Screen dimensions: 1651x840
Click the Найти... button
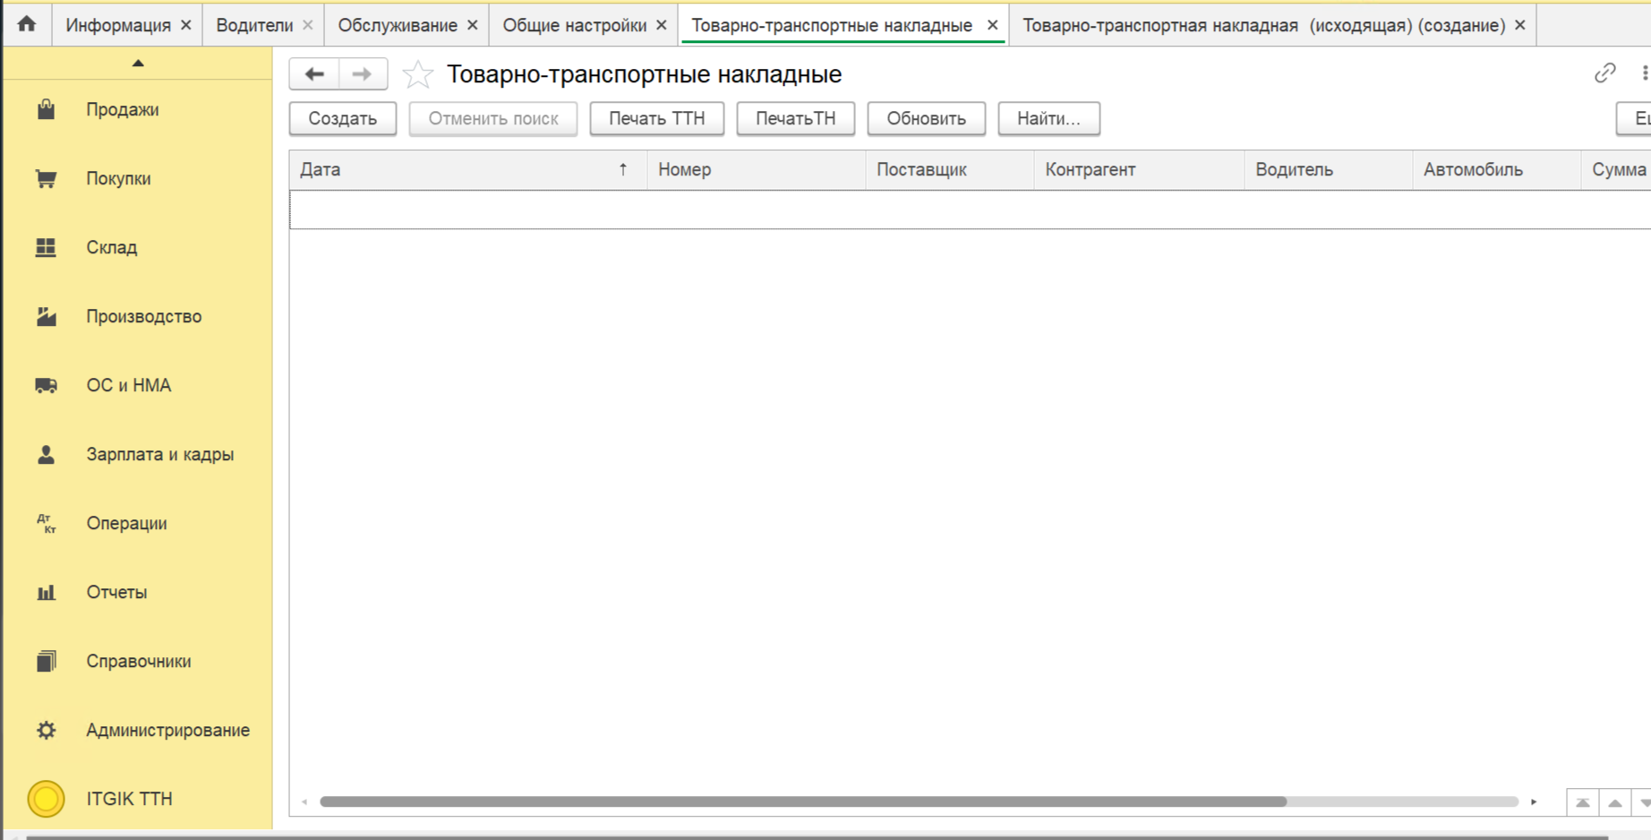click(x=1048, y=118)
